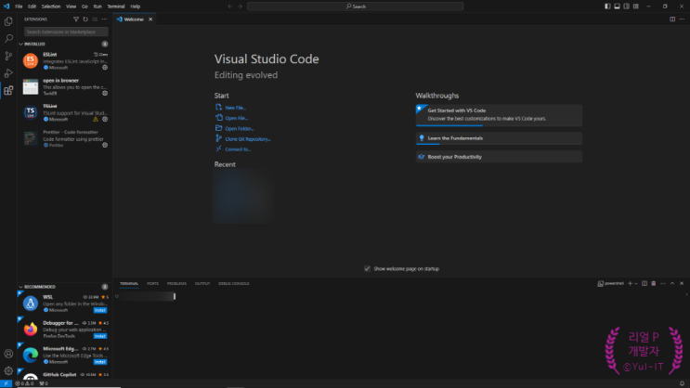This screenshot has height=388, width=690.
Task: Go back with the navigation arrow
Action: (x=229, y=6)
